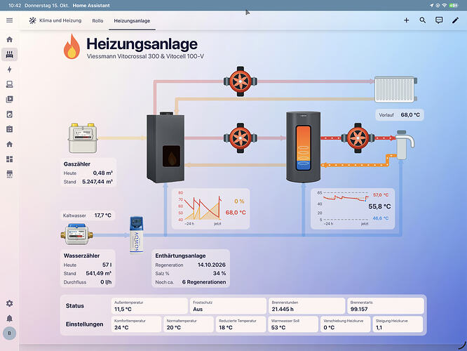Open the notifications bell

(x=10, y=319)
